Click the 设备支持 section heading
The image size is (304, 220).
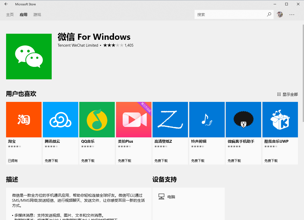[x=165, y=180]
